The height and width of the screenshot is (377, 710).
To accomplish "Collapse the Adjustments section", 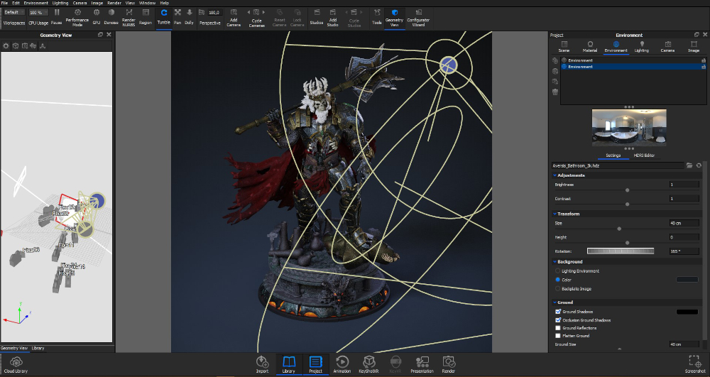I will point(555,175).
